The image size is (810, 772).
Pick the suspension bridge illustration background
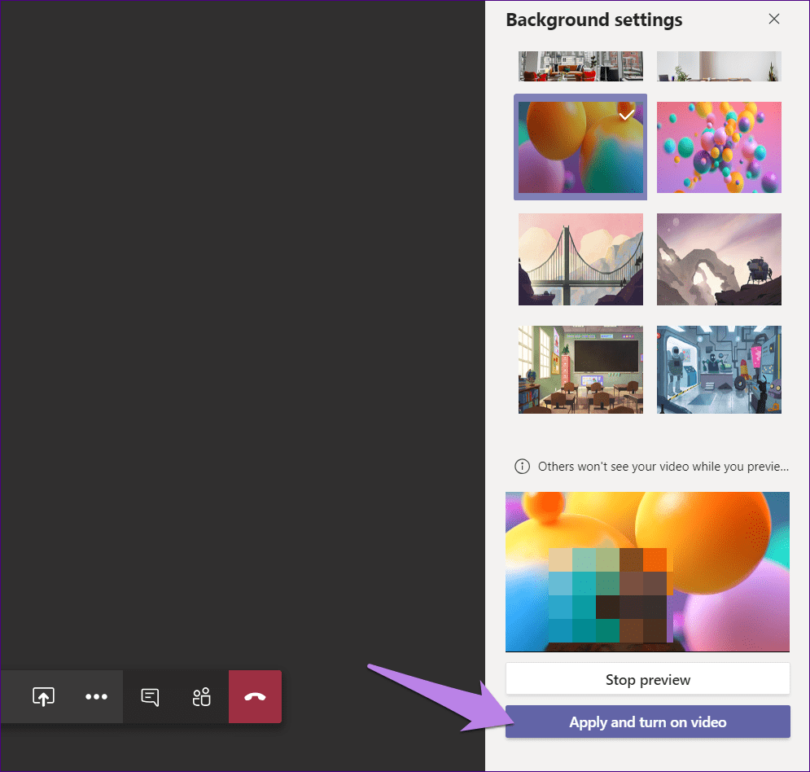580,259
